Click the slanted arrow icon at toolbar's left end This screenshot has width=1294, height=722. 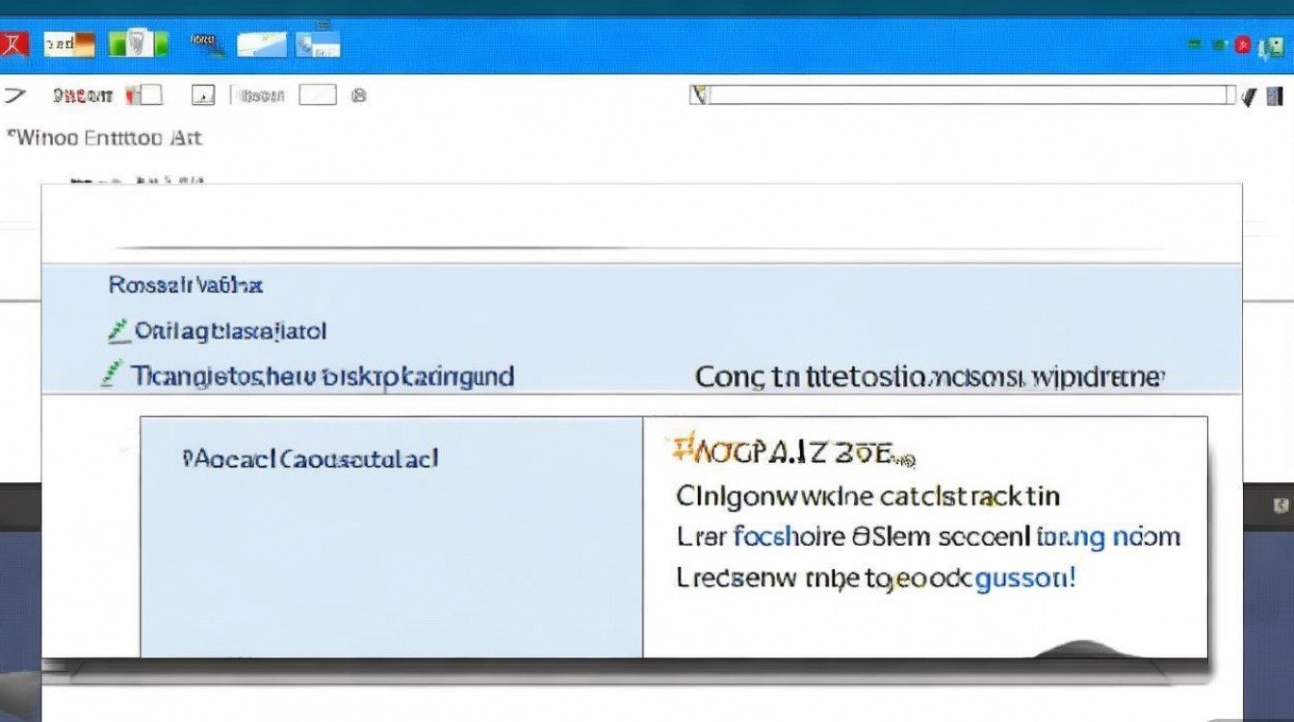coord(14,95)
